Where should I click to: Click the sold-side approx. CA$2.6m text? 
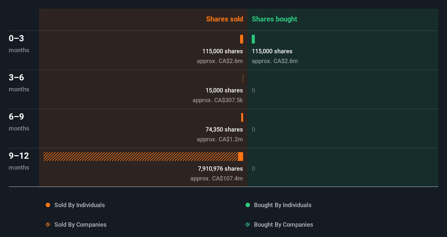[x=220, y=61]
